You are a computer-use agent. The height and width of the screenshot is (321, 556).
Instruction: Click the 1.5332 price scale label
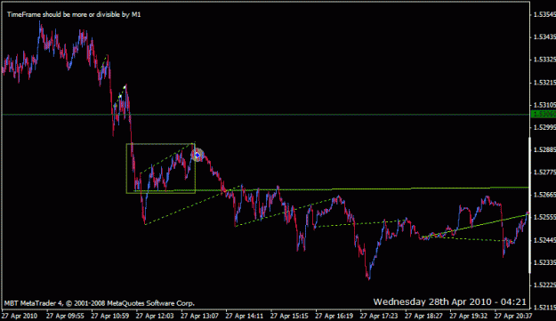tap(544, 60)
